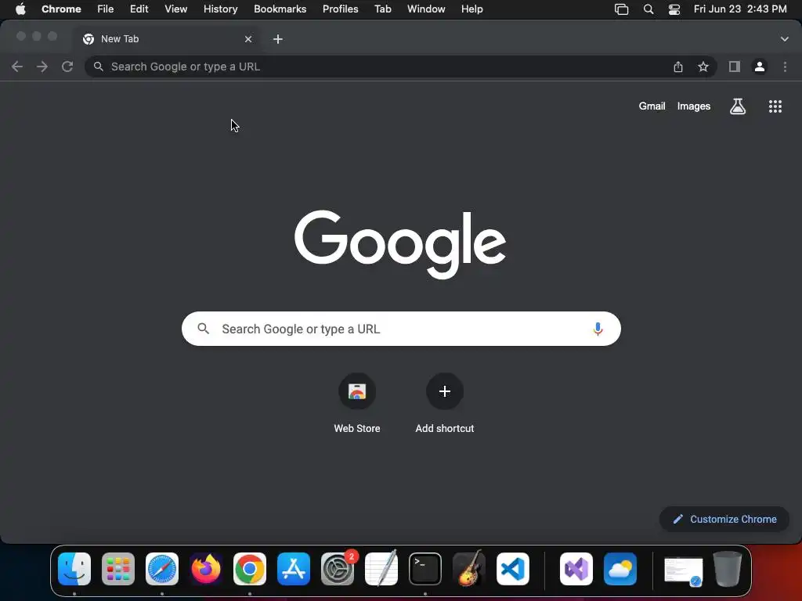Open a new tab with the plus button
Viewport: 802px width, 601px height.
[278, 39]
